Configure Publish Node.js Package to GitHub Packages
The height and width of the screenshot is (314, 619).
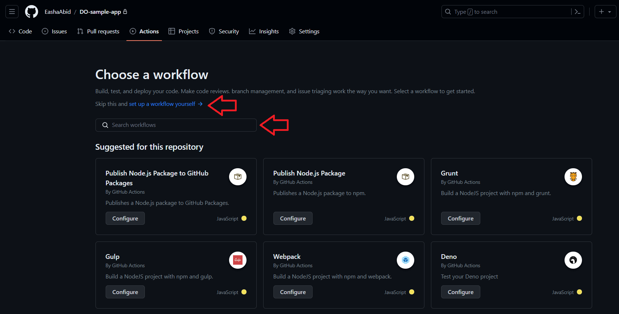[x=125, y=218]
